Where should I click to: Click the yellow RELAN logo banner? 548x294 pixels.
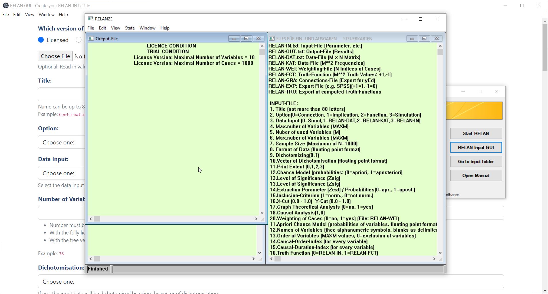tap(475, 110)
